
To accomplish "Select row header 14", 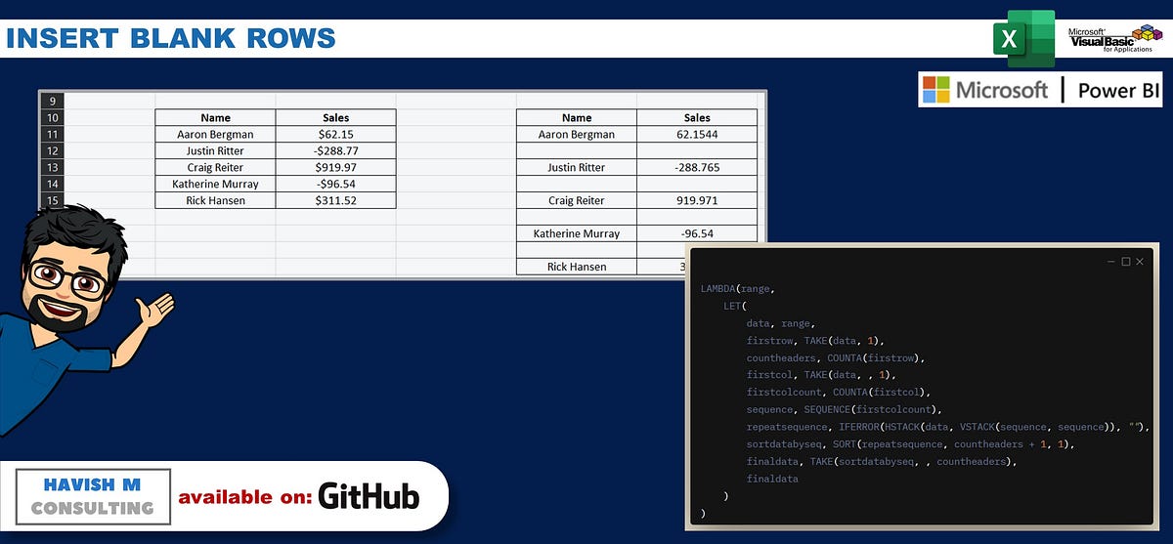I will click(52, 184).
